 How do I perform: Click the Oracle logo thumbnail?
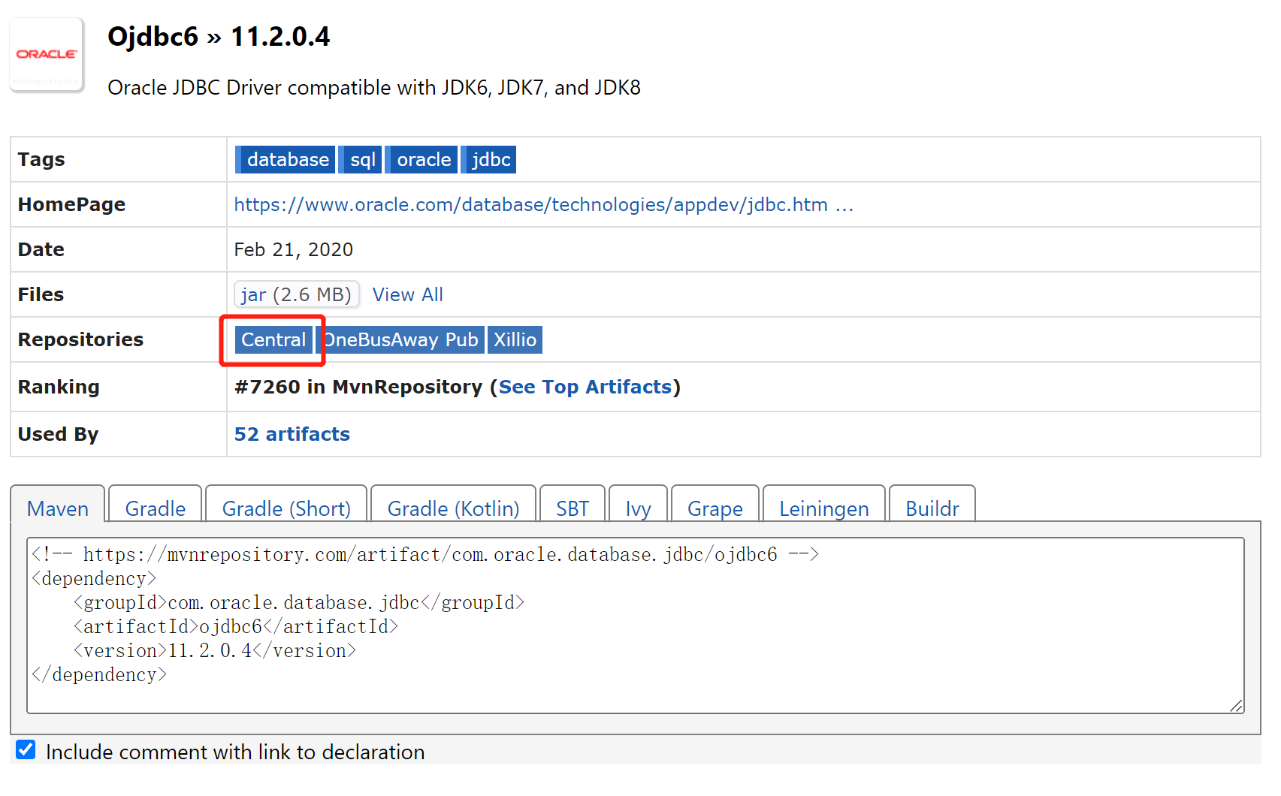click(47, 55)
